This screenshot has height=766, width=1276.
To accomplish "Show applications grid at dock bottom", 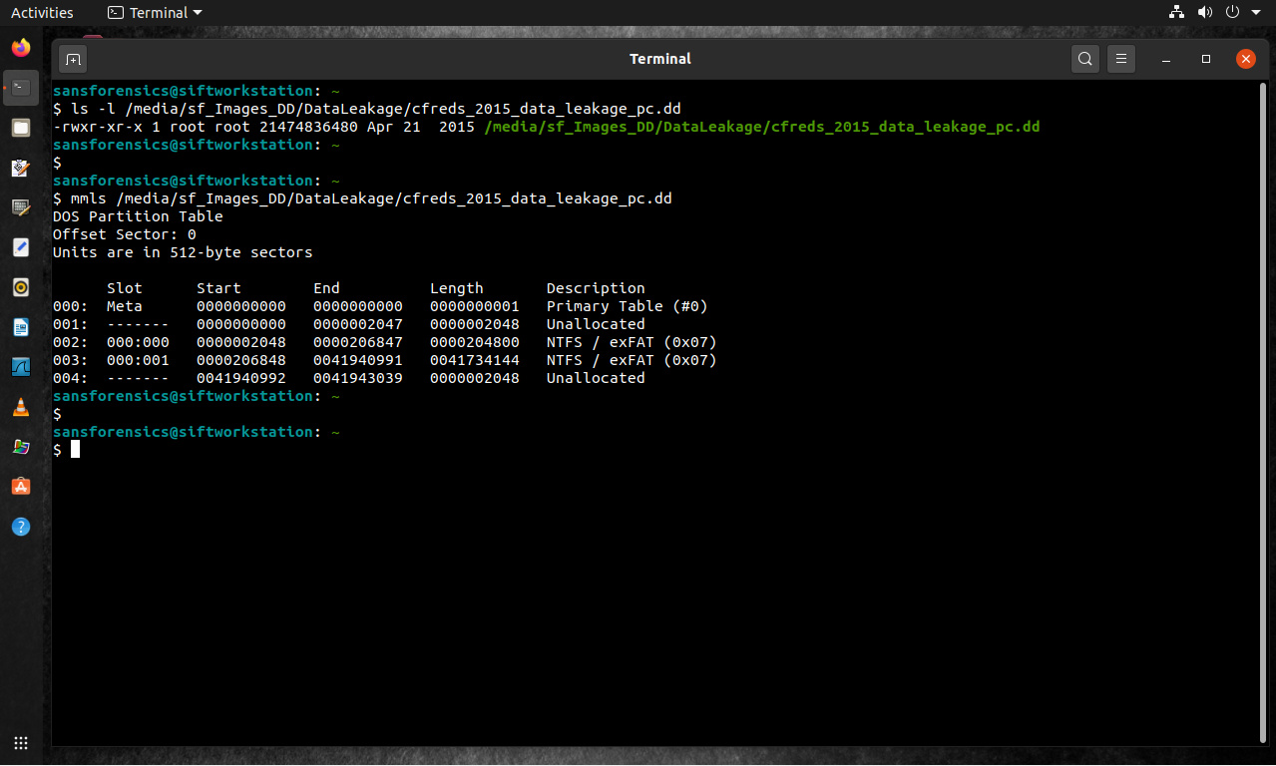I will pos(21,743).
